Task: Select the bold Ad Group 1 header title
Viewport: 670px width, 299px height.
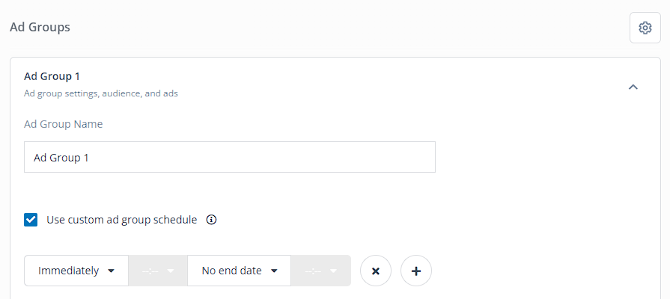Action: pos(52,76)
